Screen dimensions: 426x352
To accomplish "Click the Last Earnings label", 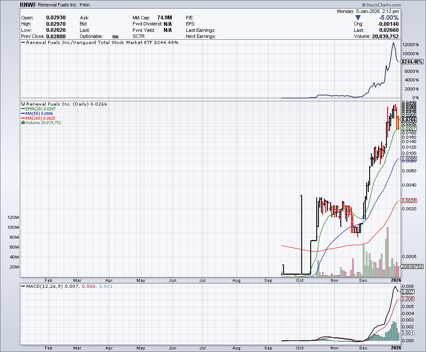I will (201, 30).
